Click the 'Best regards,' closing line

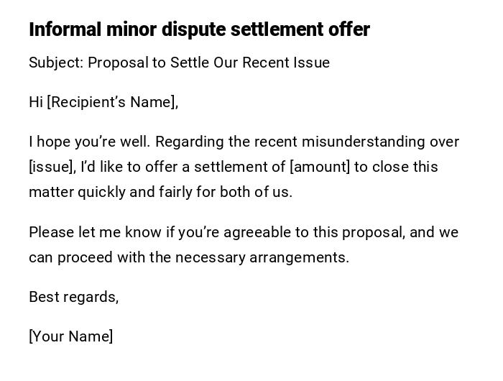[x=73, y=297]
